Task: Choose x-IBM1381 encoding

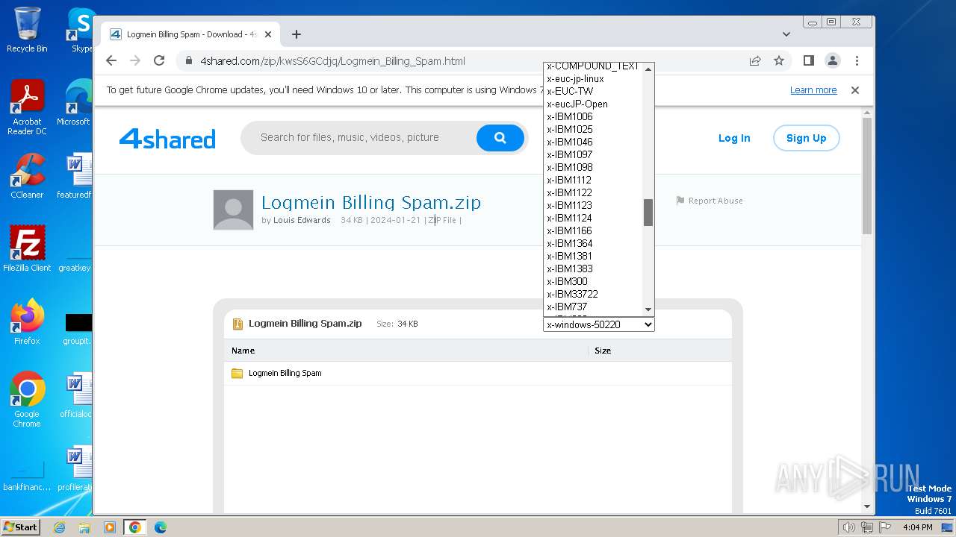Action: [x=593, y=256]
